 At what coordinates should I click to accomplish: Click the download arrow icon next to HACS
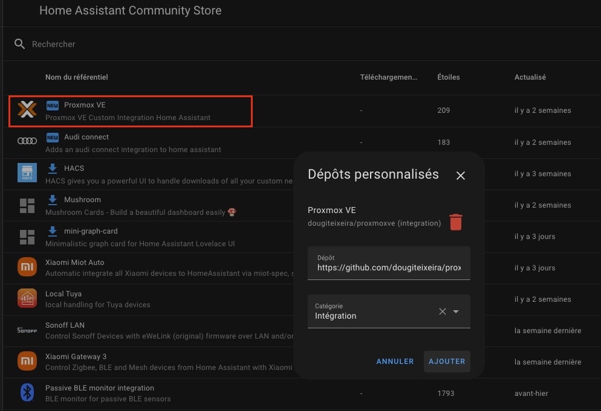pos(53,168)
